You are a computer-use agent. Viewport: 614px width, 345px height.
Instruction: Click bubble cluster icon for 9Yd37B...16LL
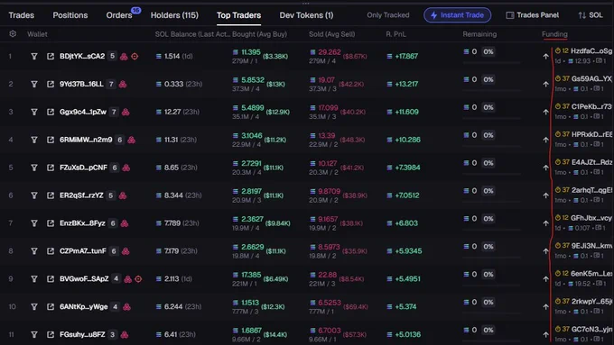click(x=123, y=84)
